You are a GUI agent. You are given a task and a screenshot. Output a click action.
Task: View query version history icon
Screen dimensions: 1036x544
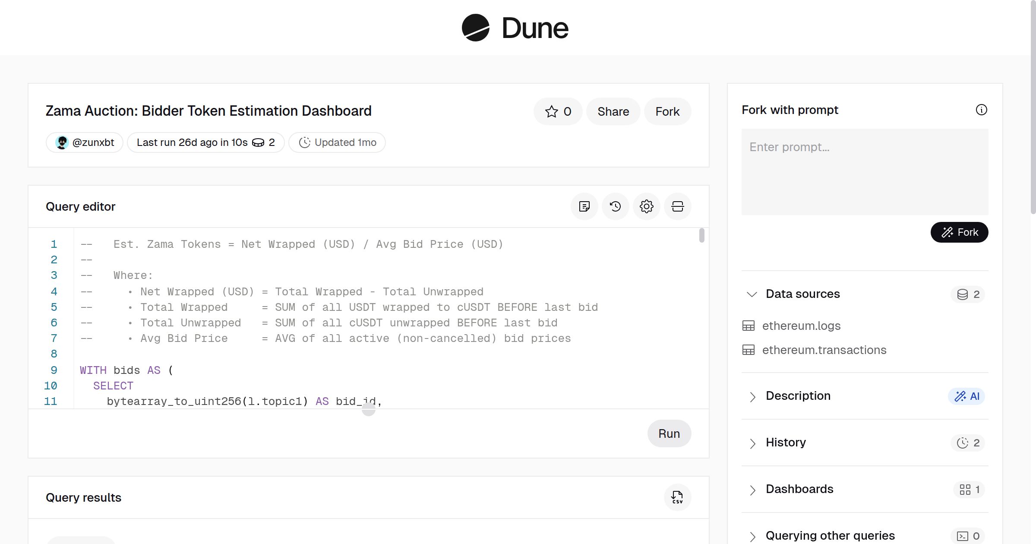tap(615, 206)
